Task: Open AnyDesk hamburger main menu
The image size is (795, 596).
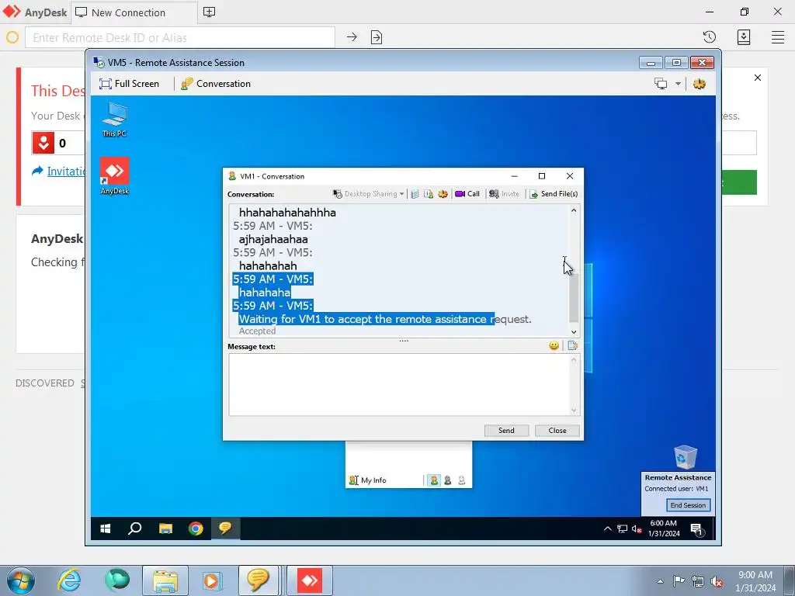Action: 778,37
